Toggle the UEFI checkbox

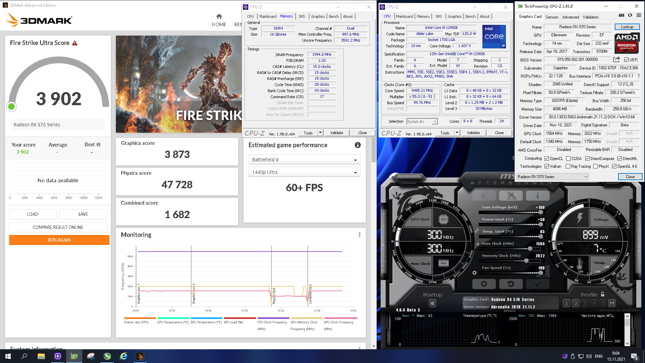626,60
